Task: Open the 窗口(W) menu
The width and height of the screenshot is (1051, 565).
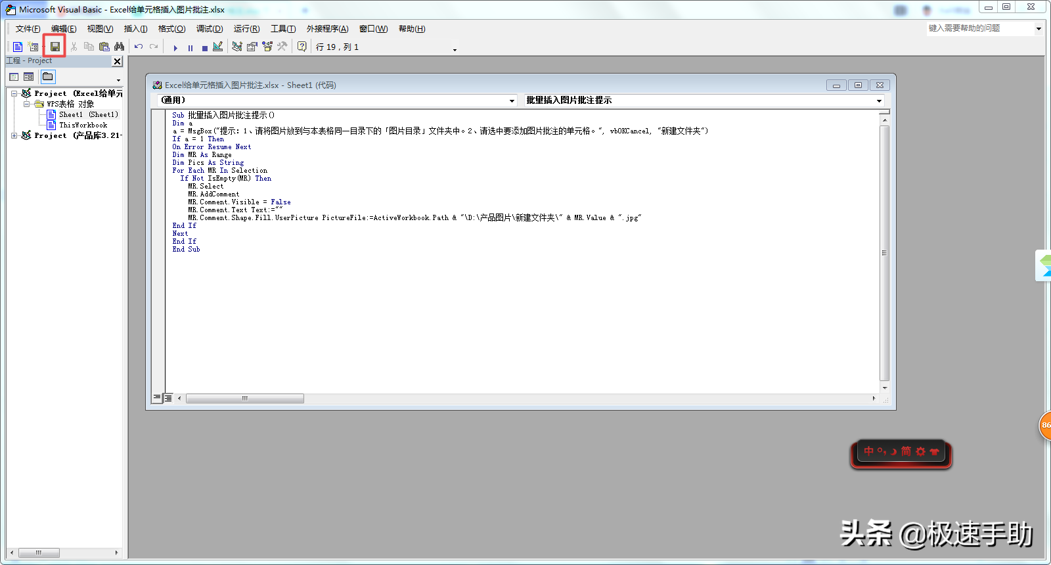Action: (373, 29)
